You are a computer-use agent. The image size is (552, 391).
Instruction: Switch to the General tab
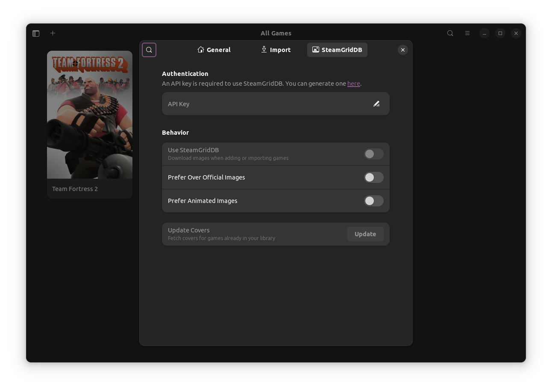tap(214, 49)
